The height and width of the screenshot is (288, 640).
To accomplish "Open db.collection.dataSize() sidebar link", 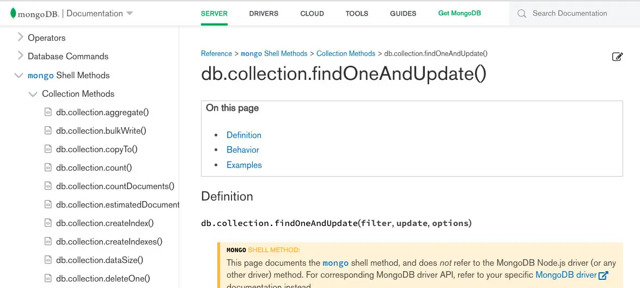I will [x=100, y=260].
